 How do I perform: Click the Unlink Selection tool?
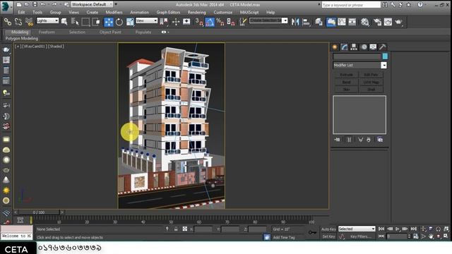pos(18,22)
